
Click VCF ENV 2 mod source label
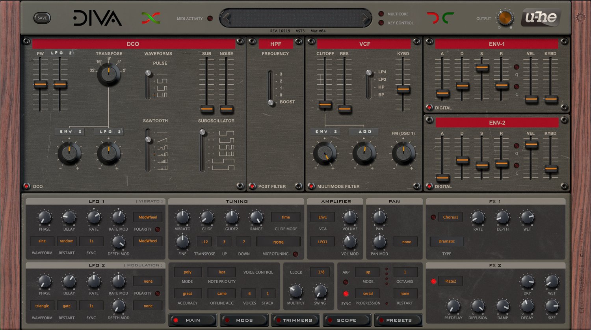coord(325,132)
